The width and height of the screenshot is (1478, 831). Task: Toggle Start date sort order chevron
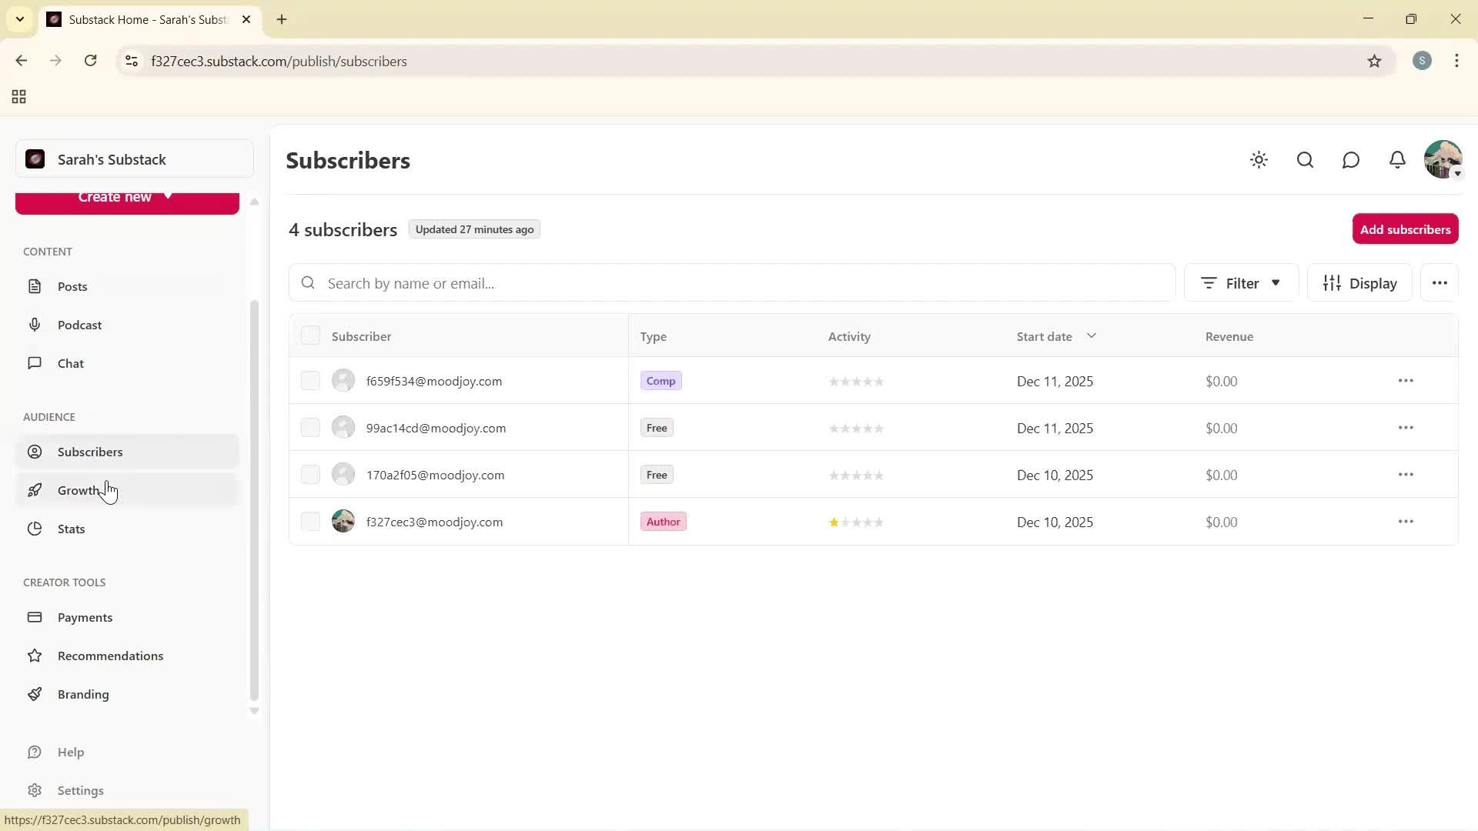point(1092,335)
